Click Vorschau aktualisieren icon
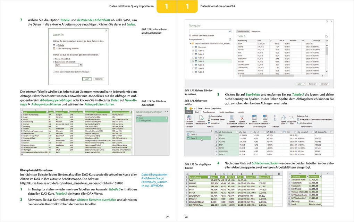 pyautogui.click(x=201, y=117)
